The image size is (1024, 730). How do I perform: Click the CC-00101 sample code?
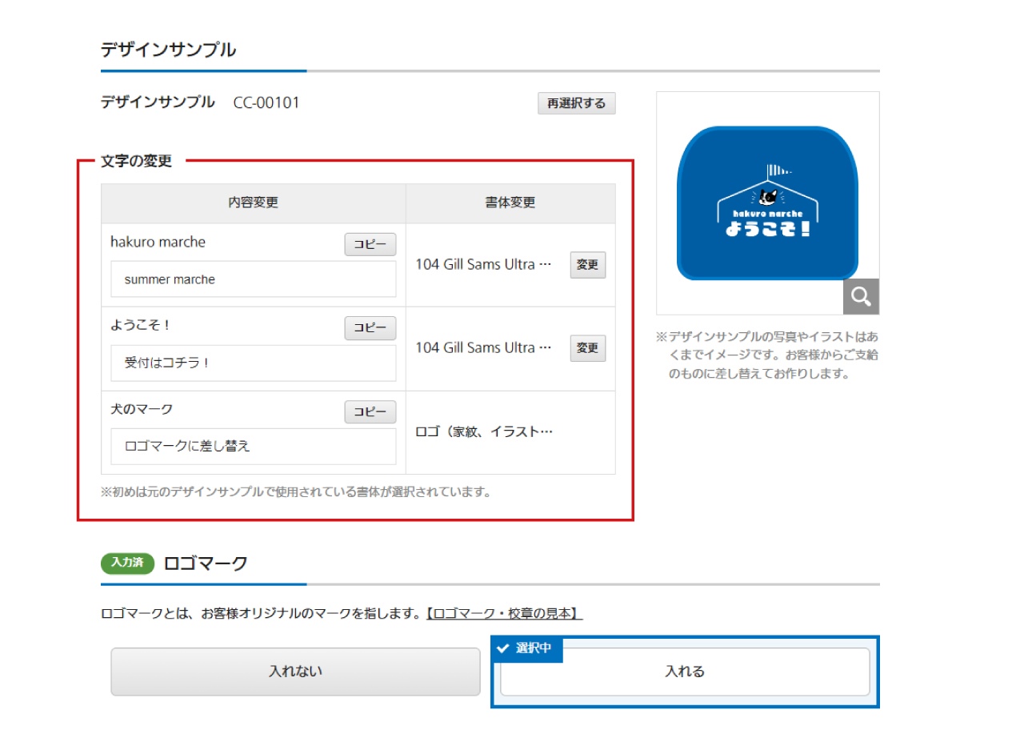[x=266, y=103]
